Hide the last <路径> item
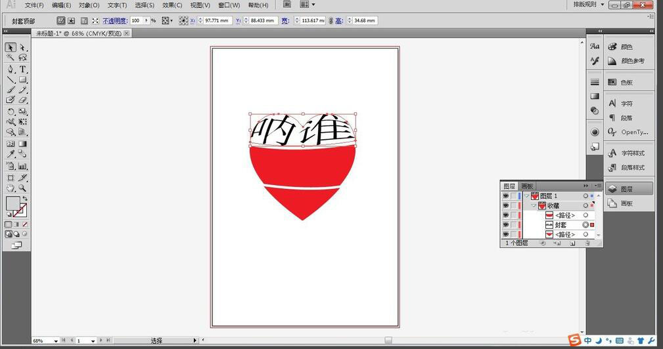 point(506,234)
